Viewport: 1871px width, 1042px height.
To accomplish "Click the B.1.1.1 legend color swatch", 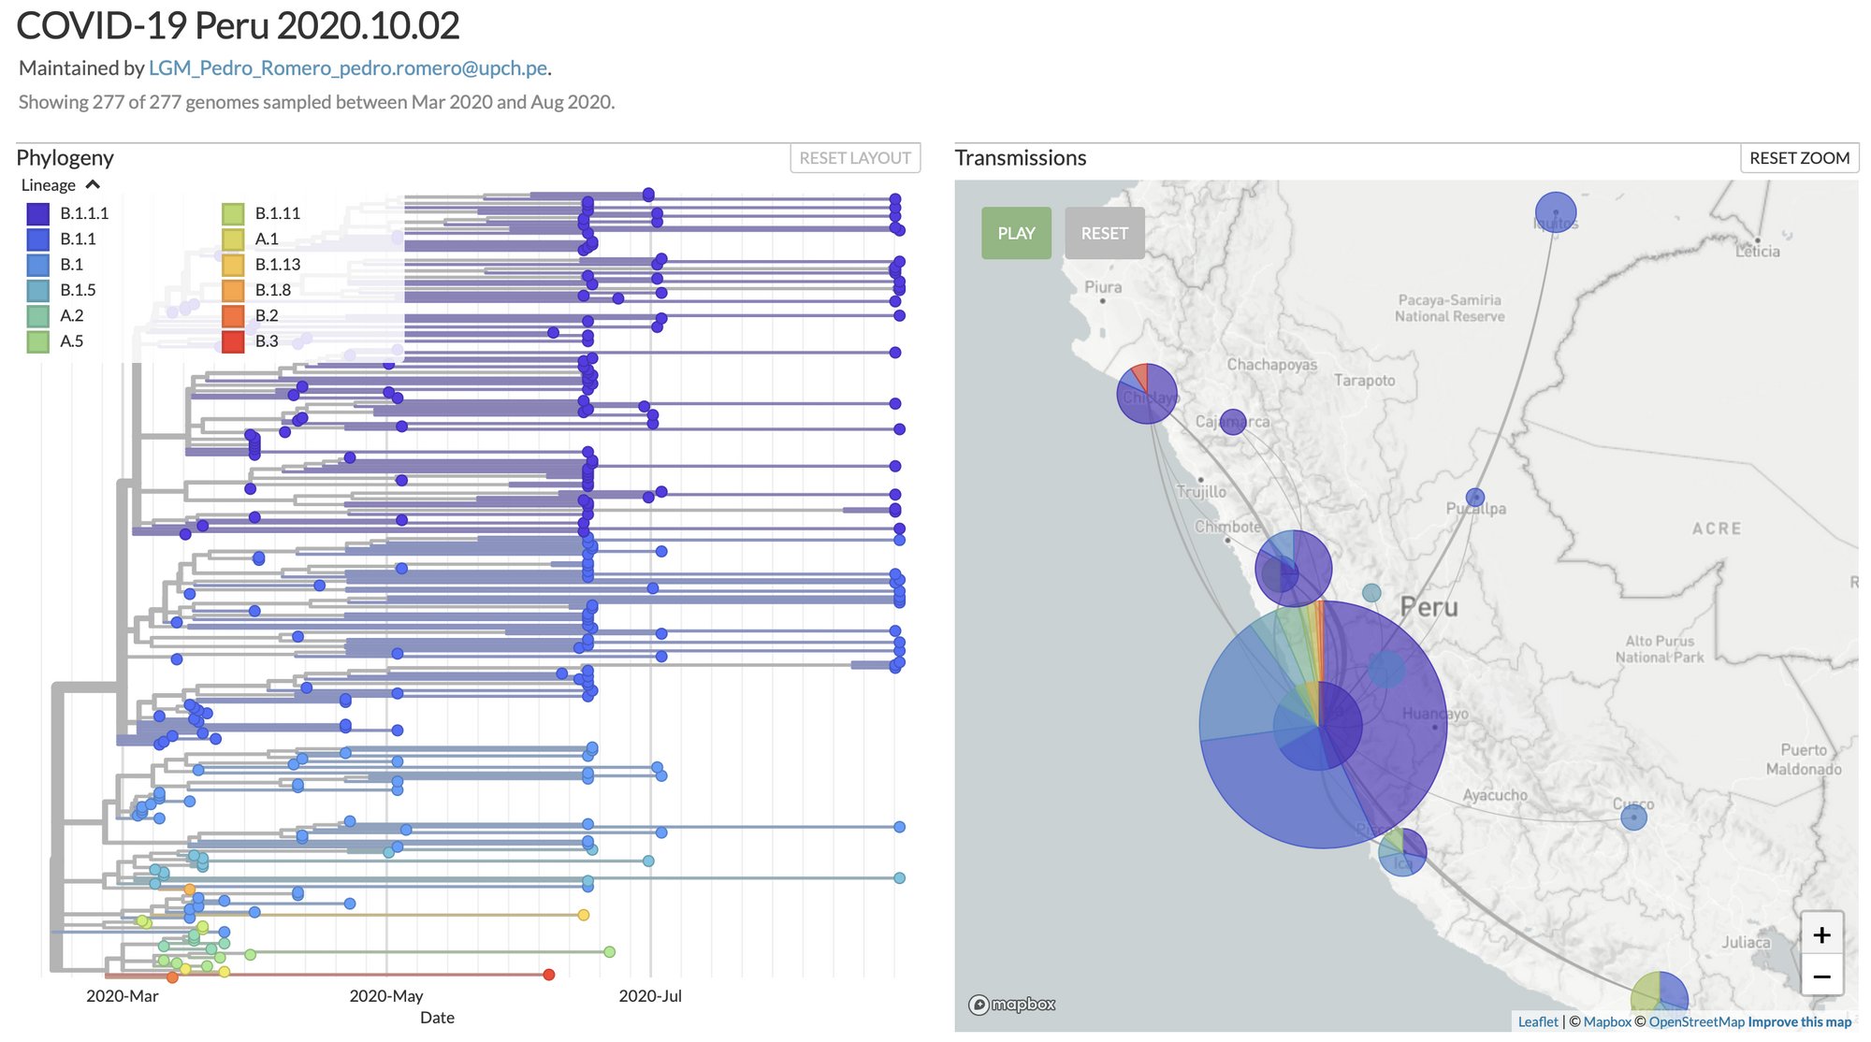I will (x=38, y=214).
